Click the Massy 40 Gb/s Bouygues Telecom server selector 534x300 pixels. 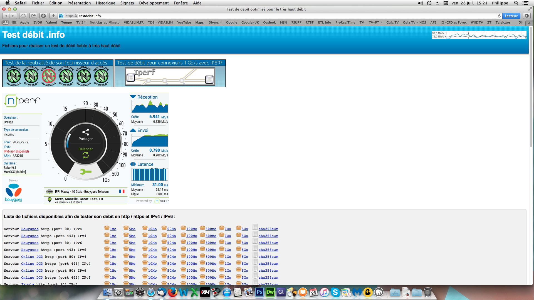86,192
